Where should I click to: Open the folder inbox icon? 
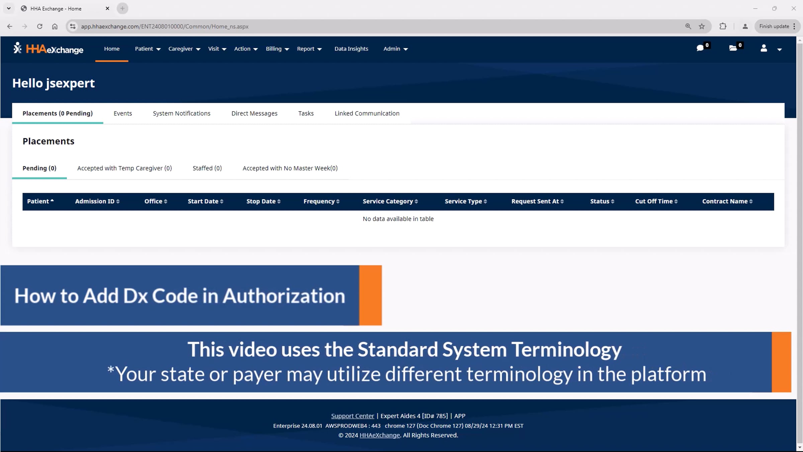[733, 48]
